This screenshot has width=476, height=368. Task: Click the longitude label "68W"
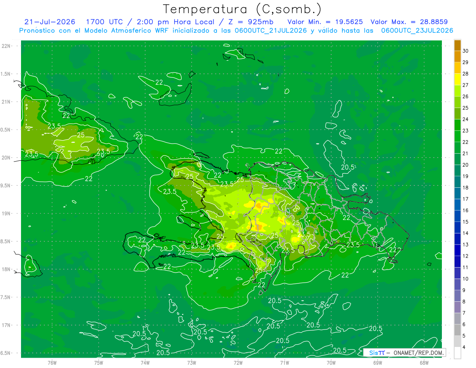coord(424,362)
